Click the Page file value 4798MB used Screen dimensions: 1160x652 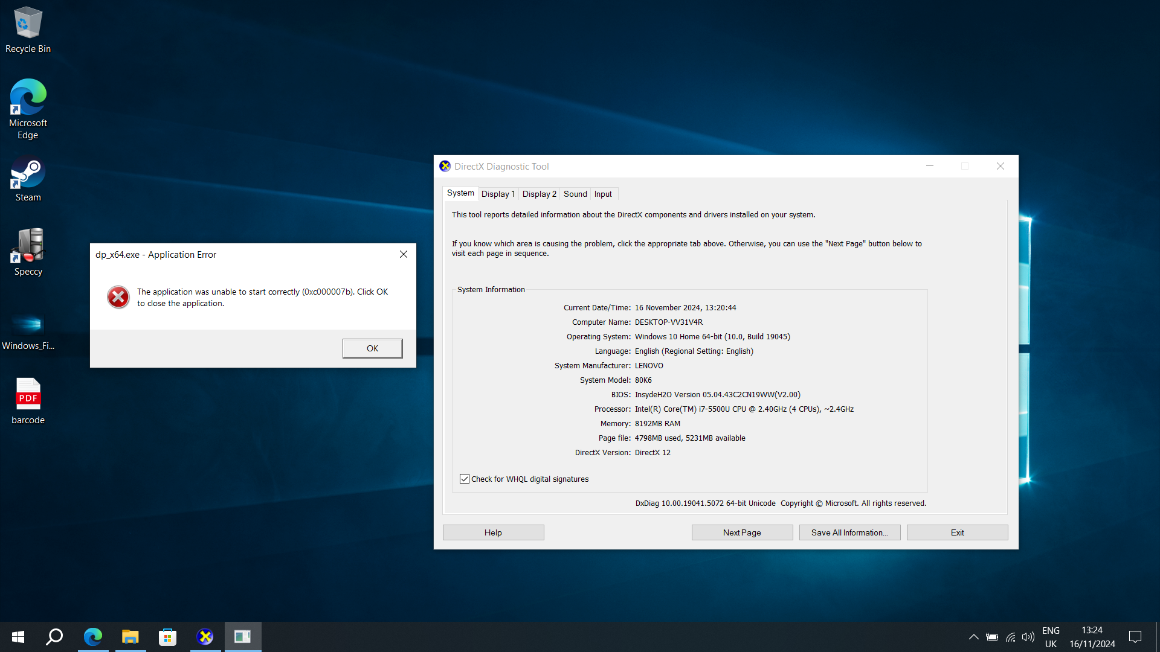point(690,438)
